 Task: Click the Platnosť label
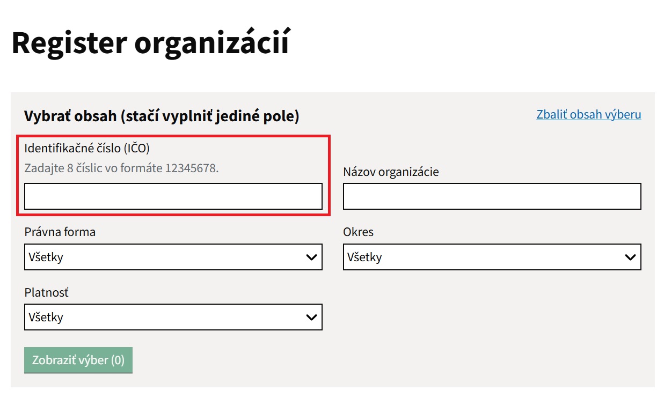point(47,293)
